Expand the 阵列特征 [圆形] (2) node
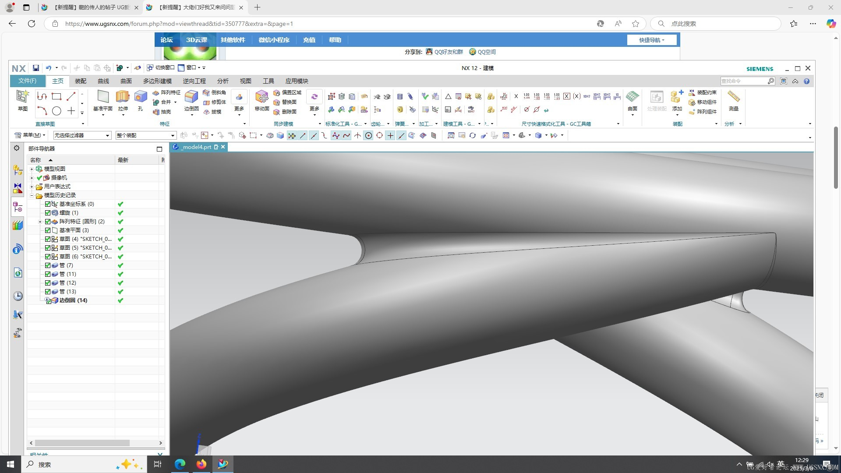 coord(40,222)
